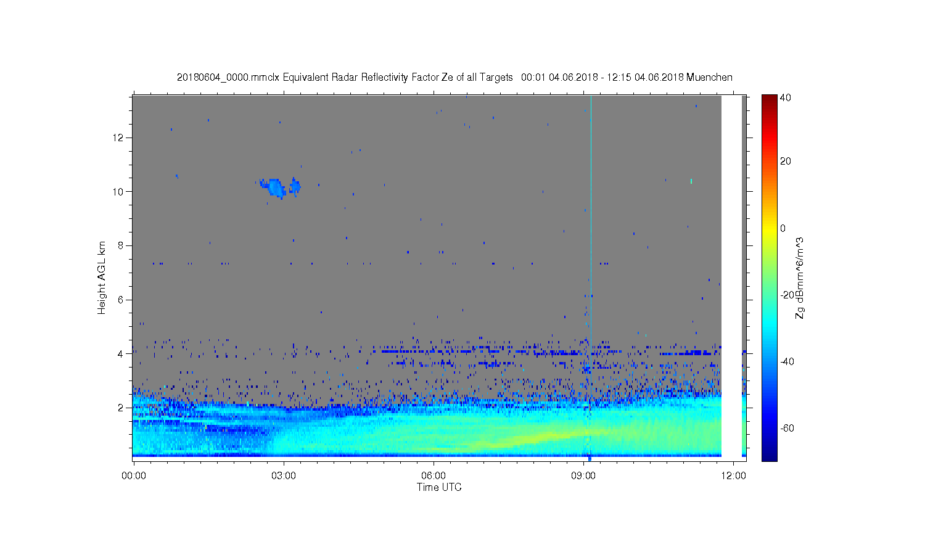Click the height tick label 10
Screen dimensions: 925x555
(118, 191)
